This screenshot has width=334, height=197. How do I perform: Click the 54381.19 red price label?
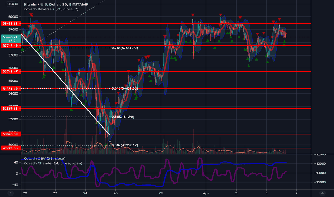point(11,88)
